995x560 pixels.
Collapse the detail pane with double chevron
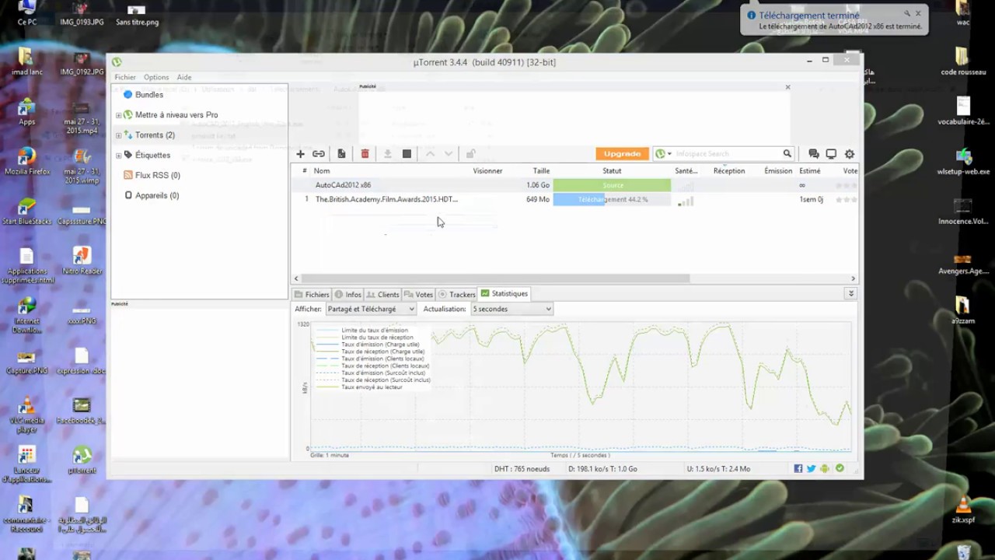851,293
